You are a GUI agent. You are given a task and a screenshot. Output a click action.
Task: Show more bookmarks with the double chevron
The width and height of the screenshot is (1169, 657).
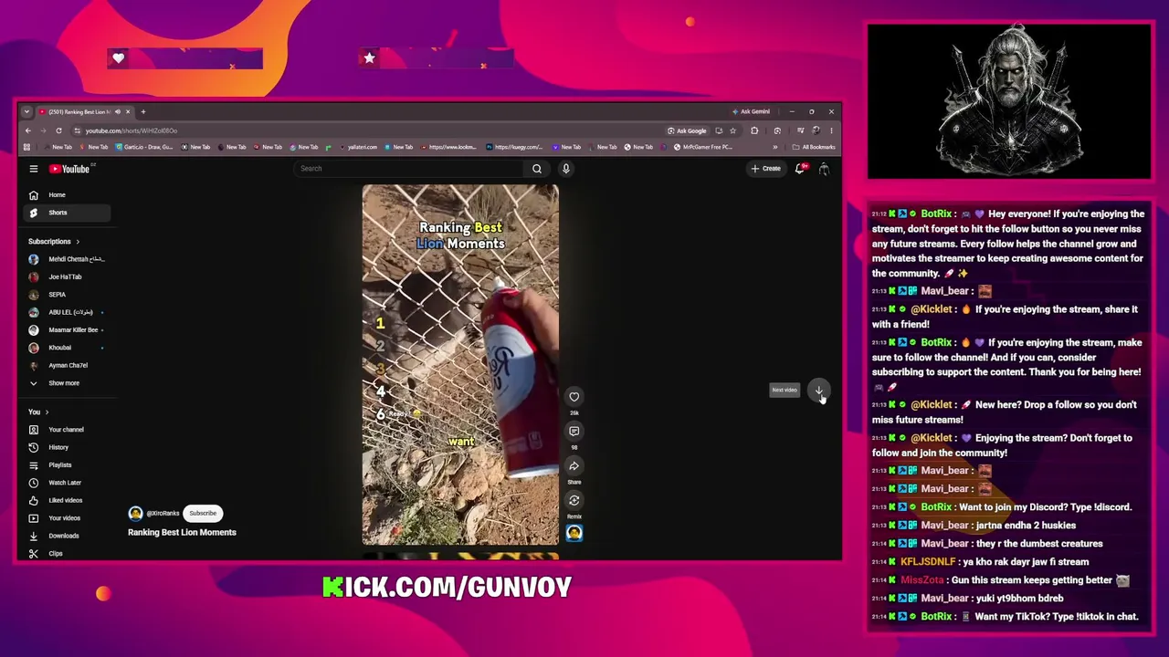coord(775,147)
